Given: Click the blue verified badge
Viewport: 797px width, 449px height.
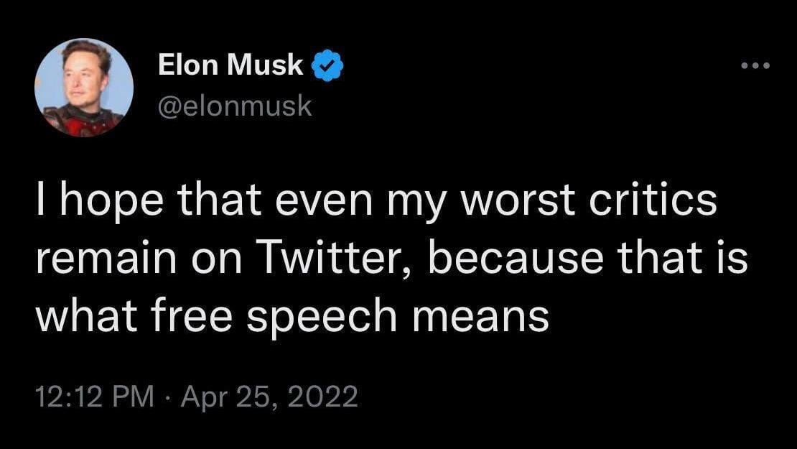Looking at the screenshot, I should click(x=327, y=65).
